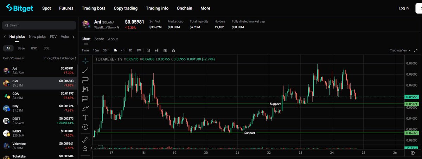Image resolution: width=422 pixels, height=159 pixels.
Task: Switch to the Chart tab
Action: pos(86,39)
